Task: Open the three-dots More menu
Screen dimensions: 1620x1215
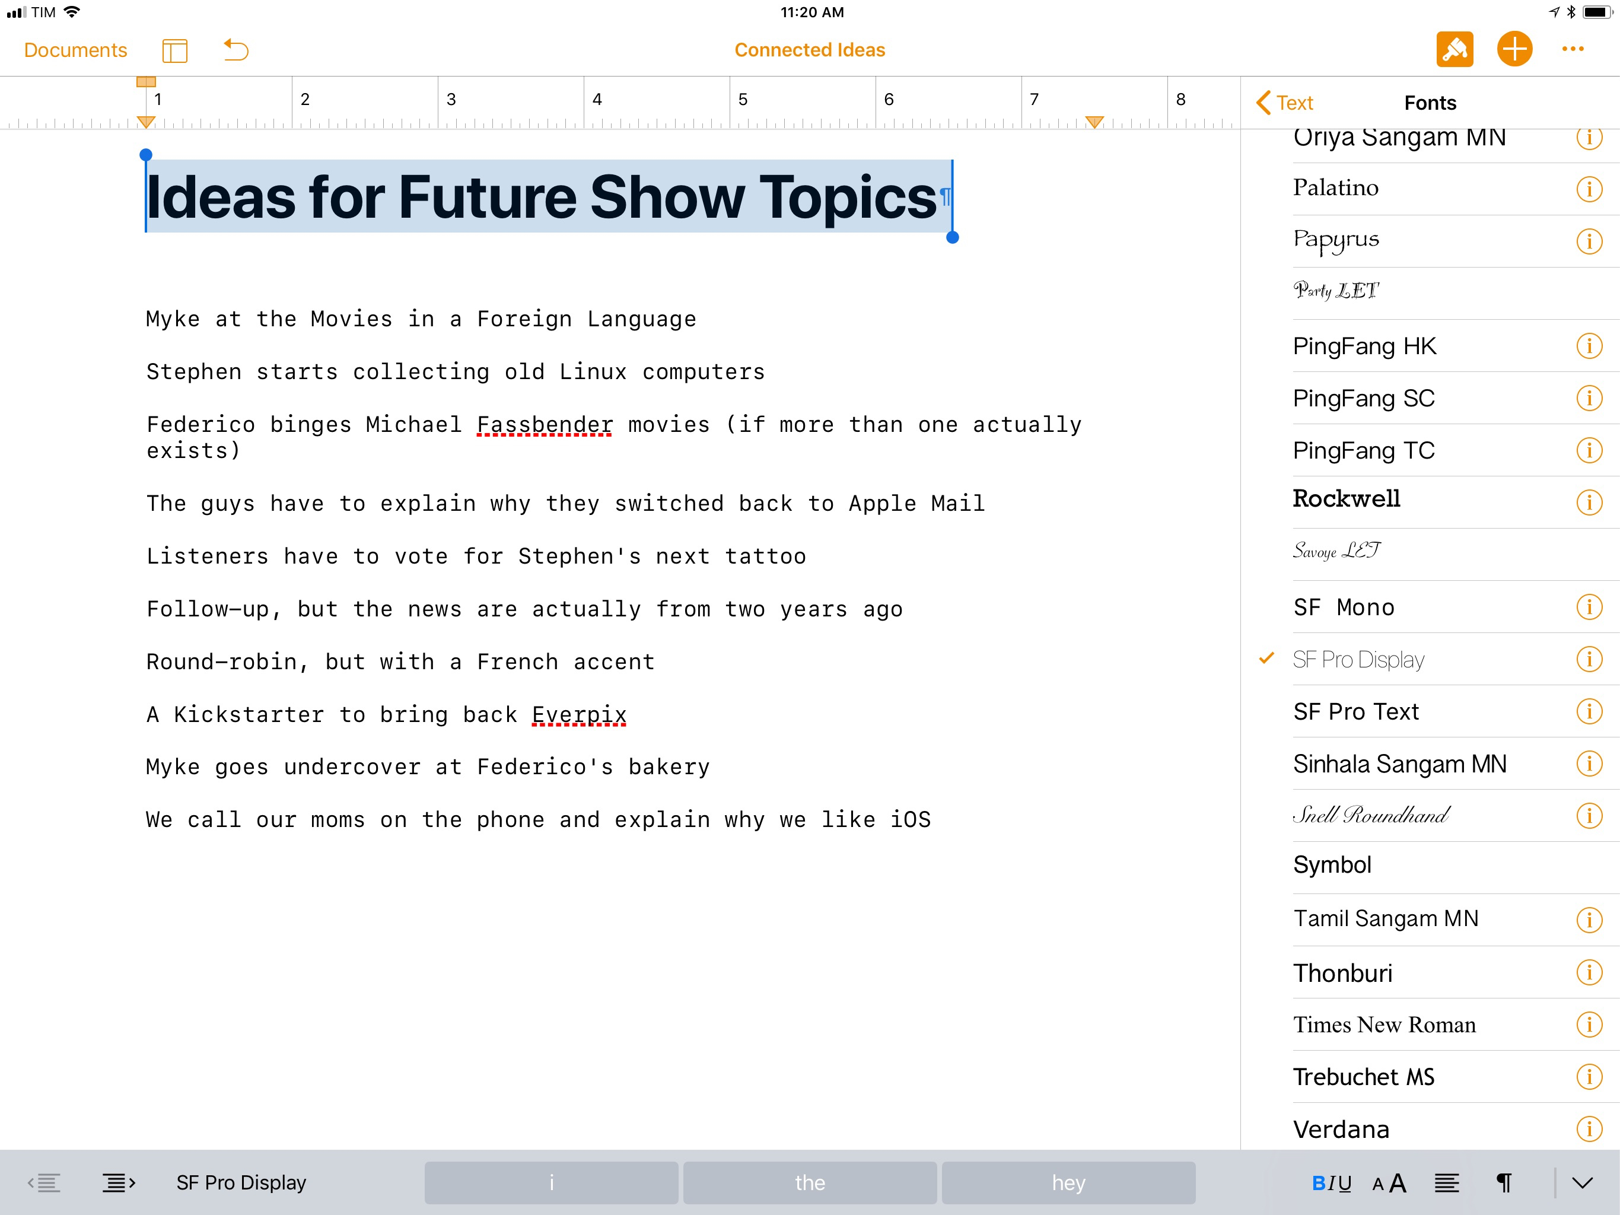Action: [x=1573, y=50]
